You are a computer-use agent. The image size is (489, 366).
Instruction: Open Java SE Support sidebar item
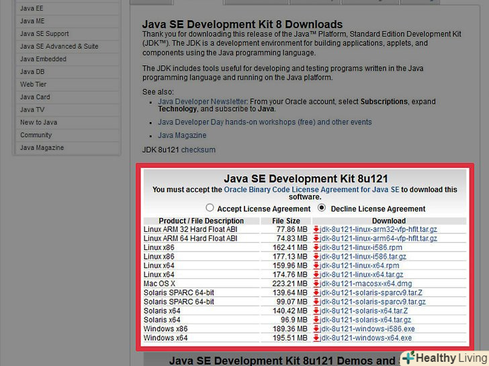(x=67, y=34)
